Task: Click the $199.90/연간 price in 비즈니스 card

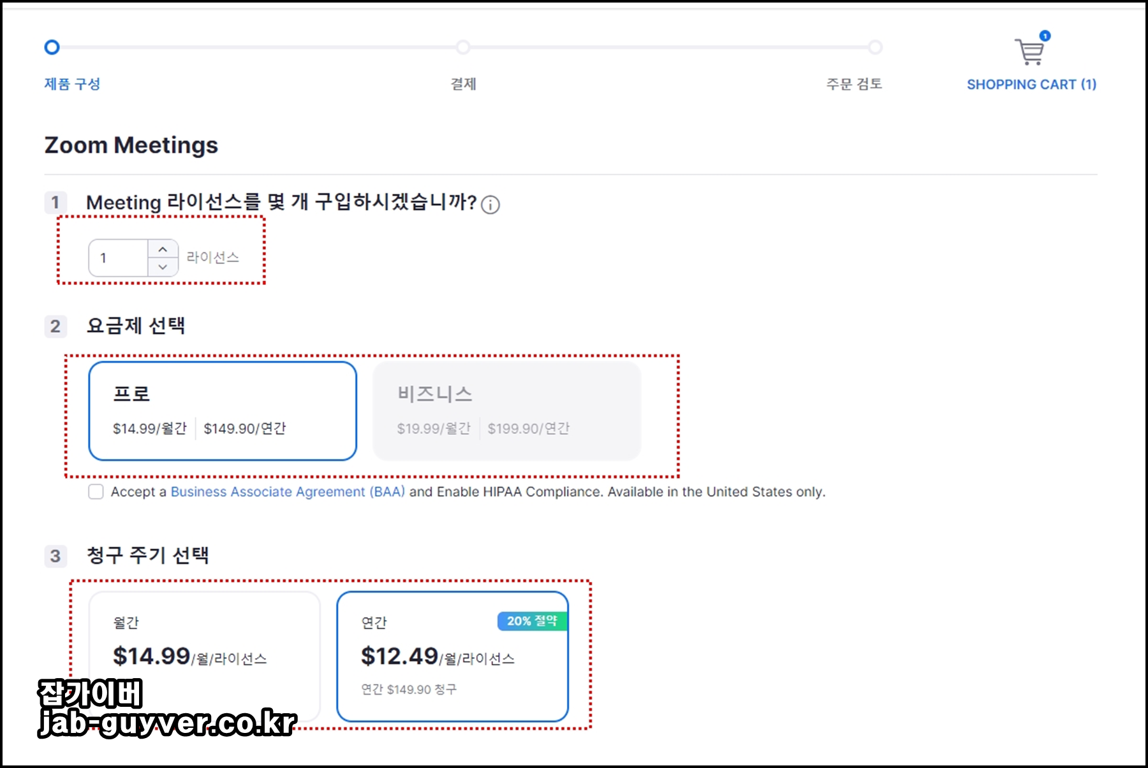Action: pos(529,428)
